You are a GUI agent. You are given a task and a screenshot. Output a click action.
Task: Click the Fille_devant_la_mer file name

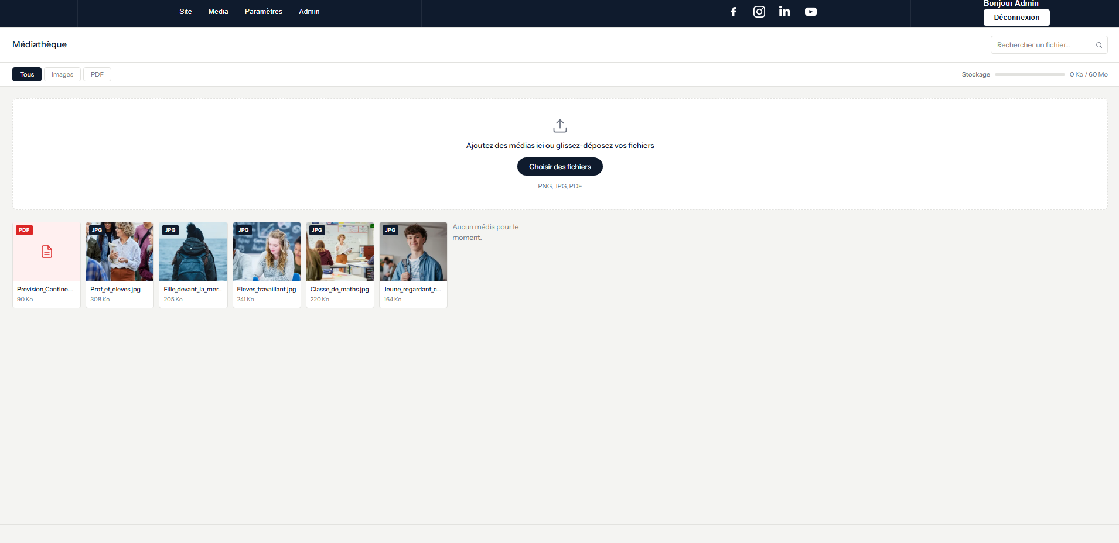tap(193, 289)
